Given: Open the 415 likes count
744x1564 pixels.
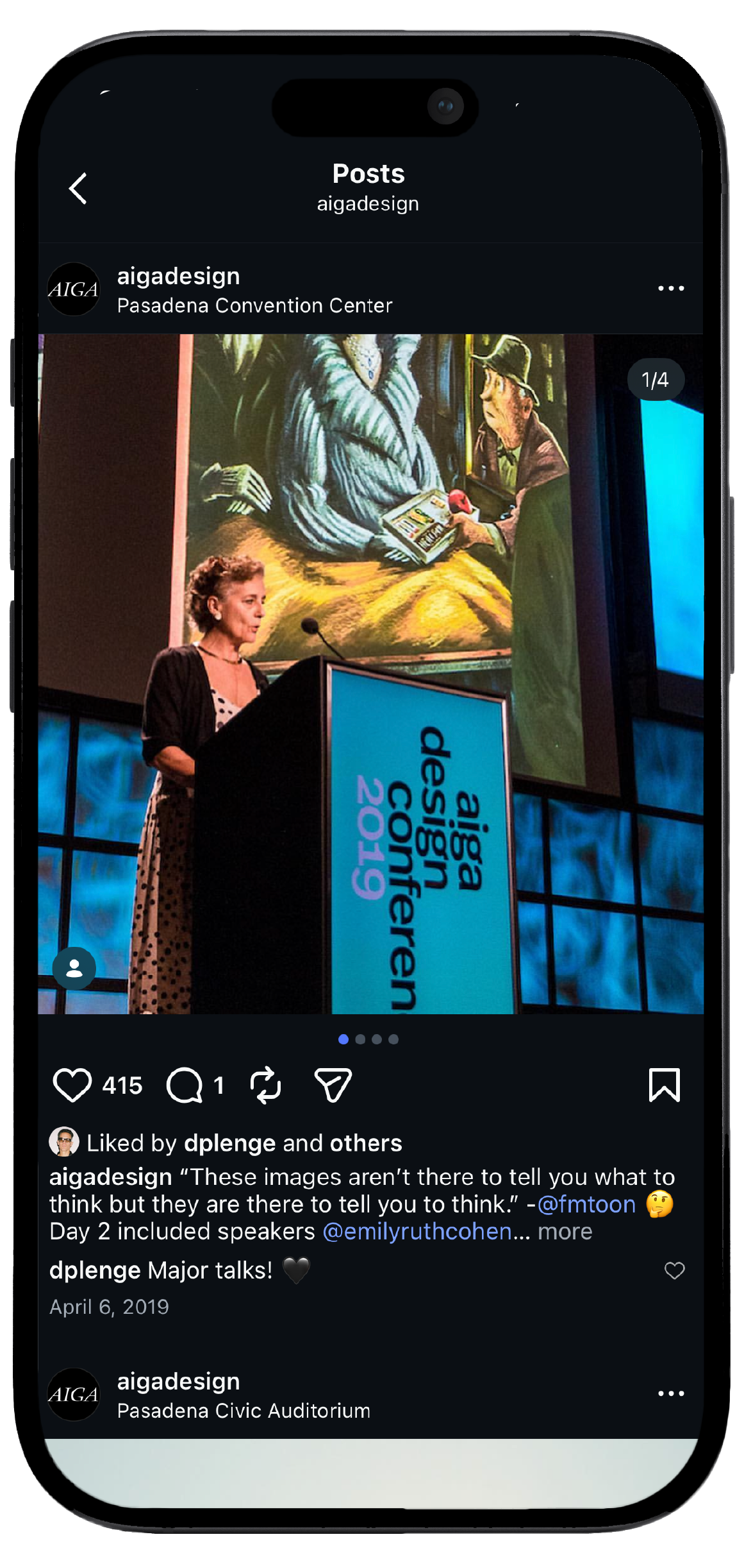Looking at the screenshot, I should coord(124,1085).
